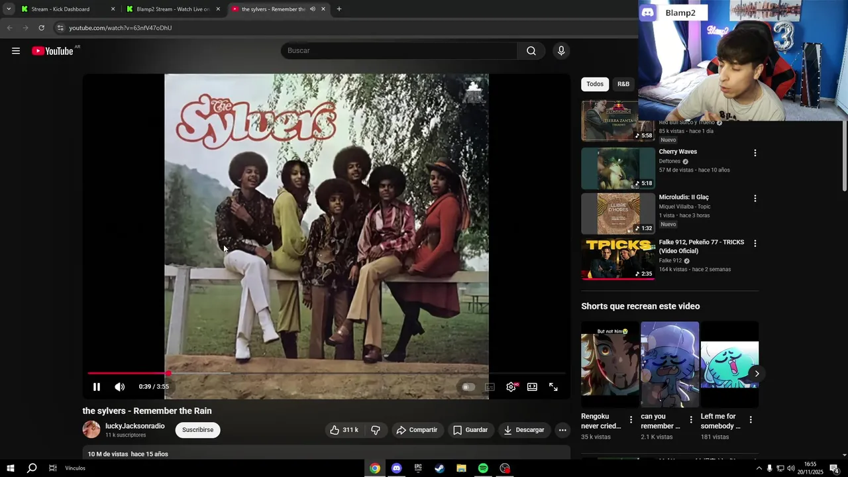
Task: Open 'can you remember' short thumbnail
Action: [670, 364]
